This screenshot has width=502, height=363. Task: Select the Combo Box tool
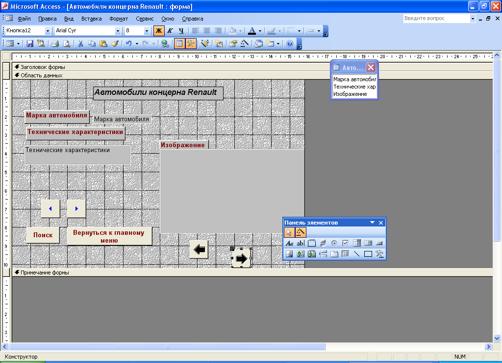357,243
